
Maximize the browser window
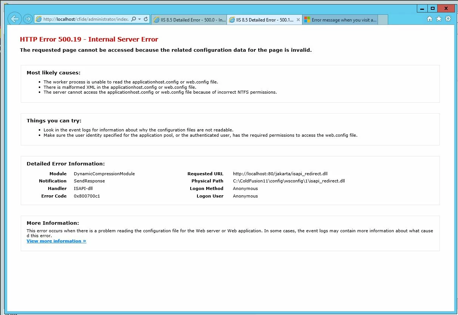(x=433, y=8)
